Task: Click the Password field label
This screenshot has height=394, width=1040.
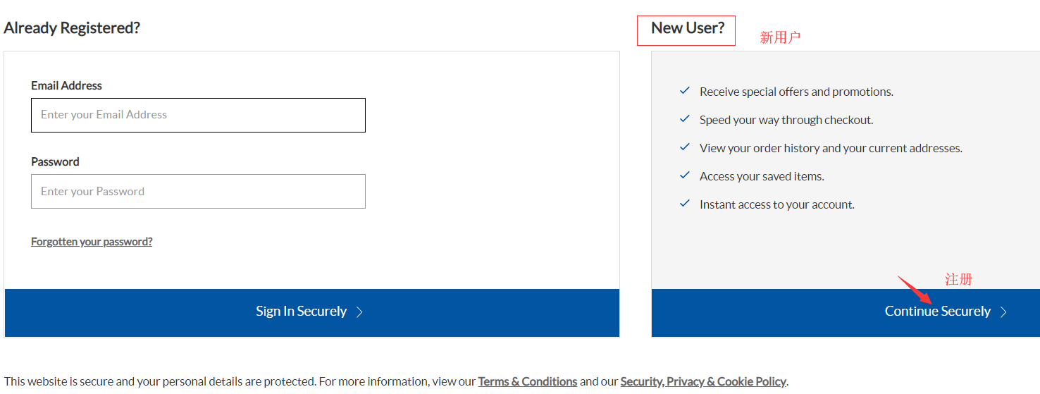Action: 55,161
